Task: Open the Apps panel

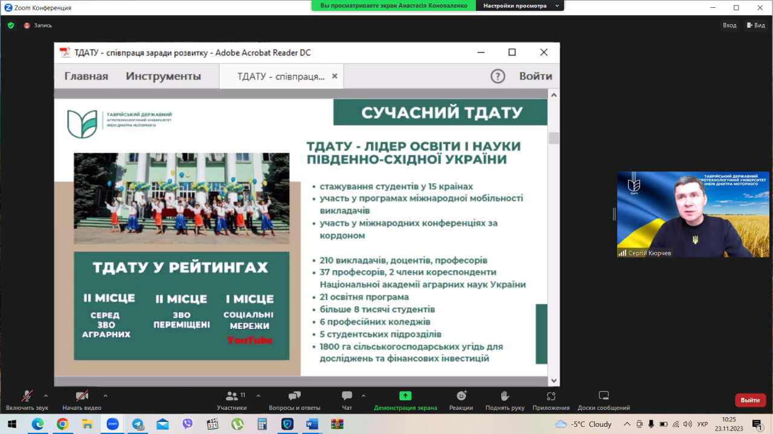Action: pos(550,396)
